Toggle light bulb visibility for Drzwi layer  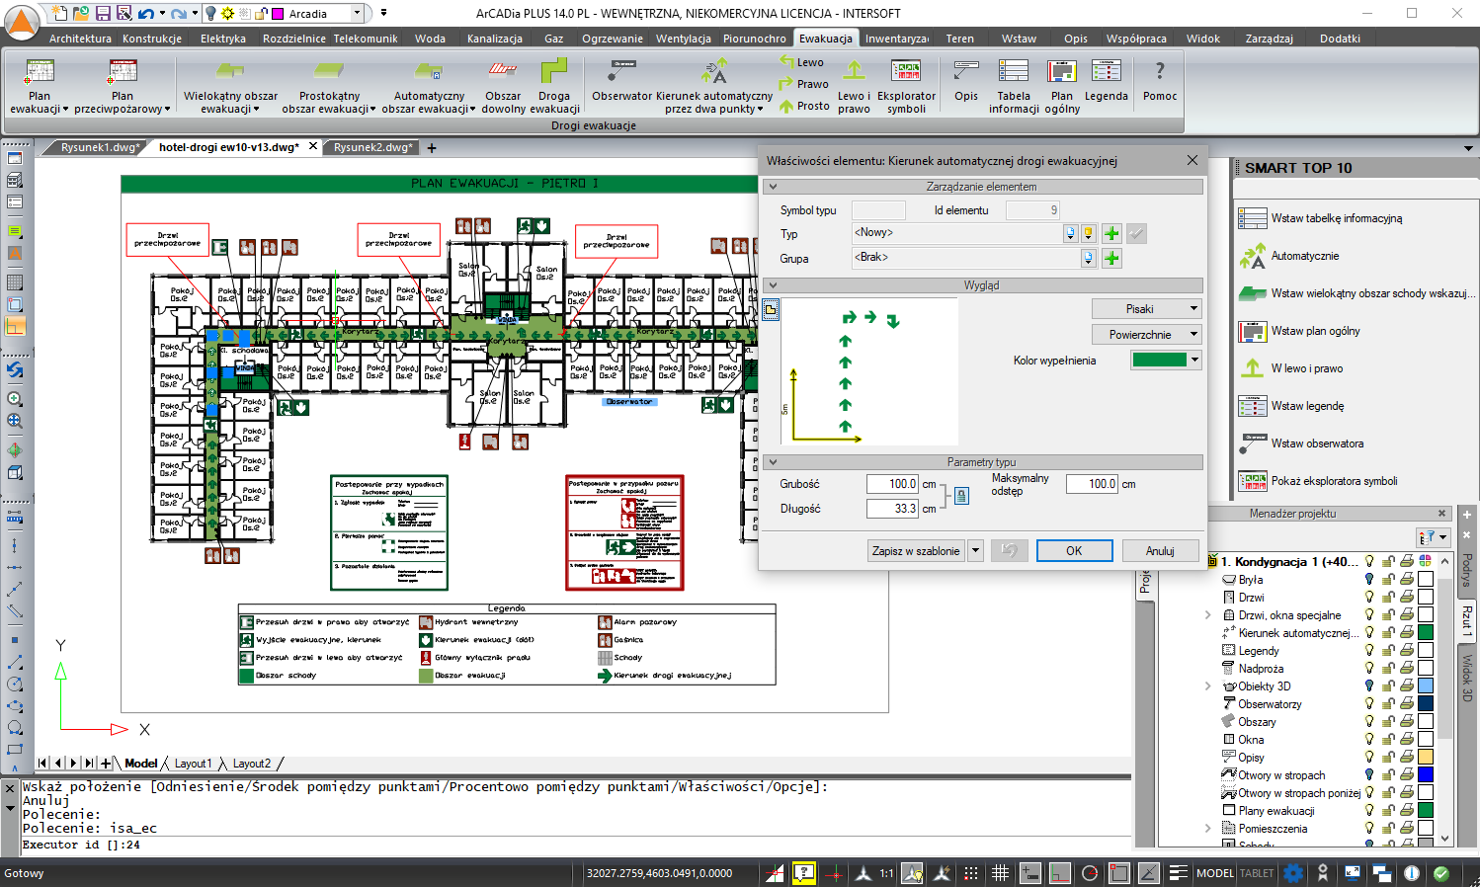pyautogui.click(x=1369, y=598)
